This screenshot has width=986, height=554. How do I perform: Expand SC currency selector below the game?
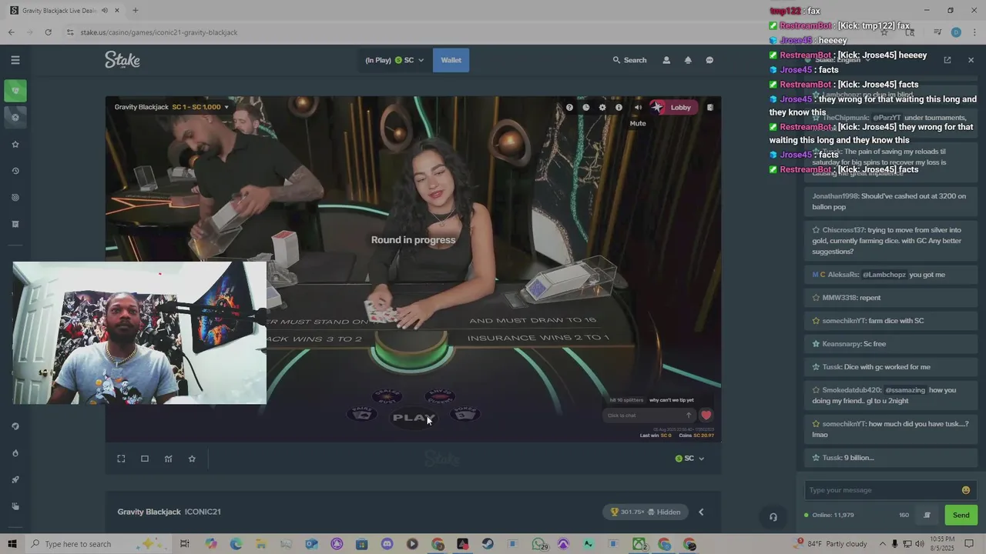(x=689, y=459)
